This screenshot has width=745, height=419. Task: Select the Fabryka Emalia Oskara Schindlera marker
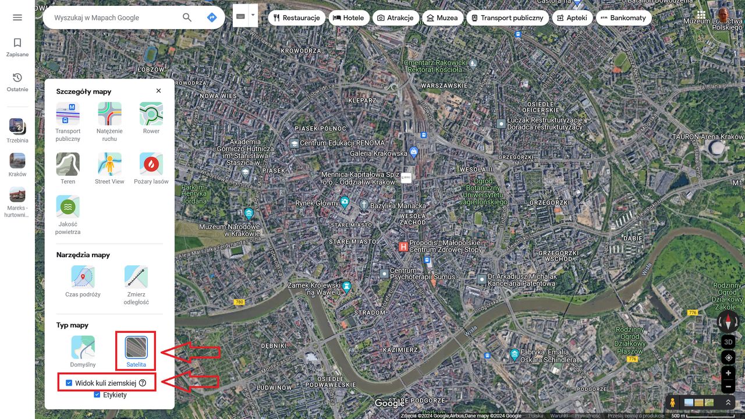point(514,354)
